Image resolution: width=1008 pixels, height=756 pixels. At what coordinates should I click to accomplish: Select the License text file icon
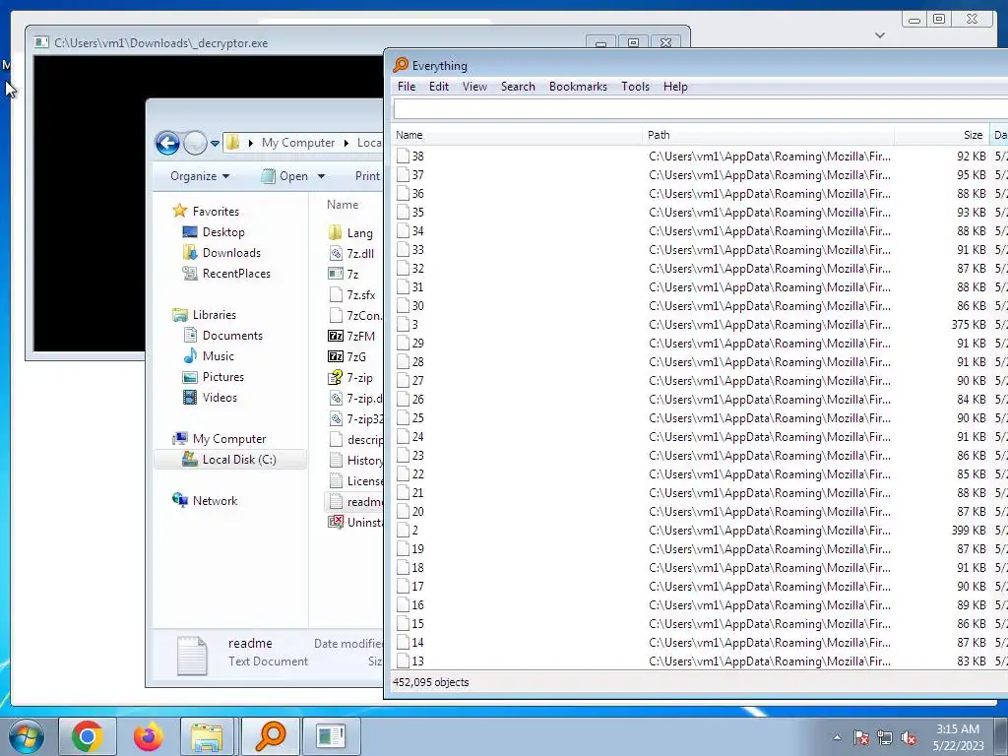pyautogui.click(x=335, y=480)
